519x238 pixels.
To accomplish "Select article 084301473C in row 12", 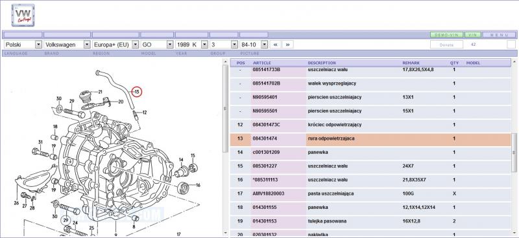I will click(266, 125).
